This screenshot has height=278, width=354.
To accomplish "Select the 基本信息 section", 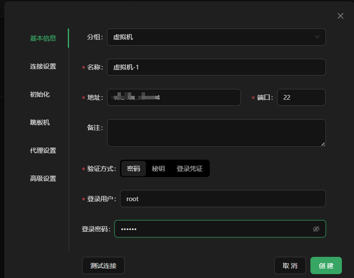I will [x=42, y=38].
